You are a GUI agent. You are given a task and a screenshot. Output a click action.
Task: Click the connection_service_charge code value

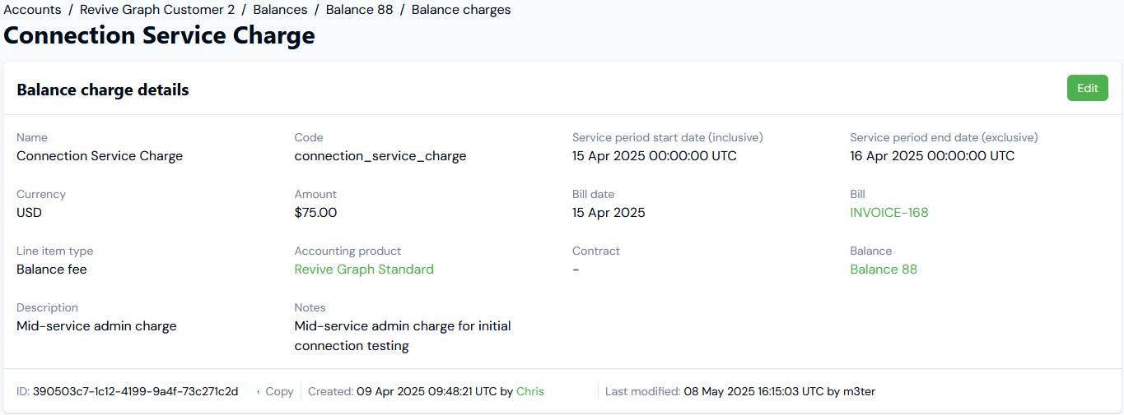tap(380, 155)
